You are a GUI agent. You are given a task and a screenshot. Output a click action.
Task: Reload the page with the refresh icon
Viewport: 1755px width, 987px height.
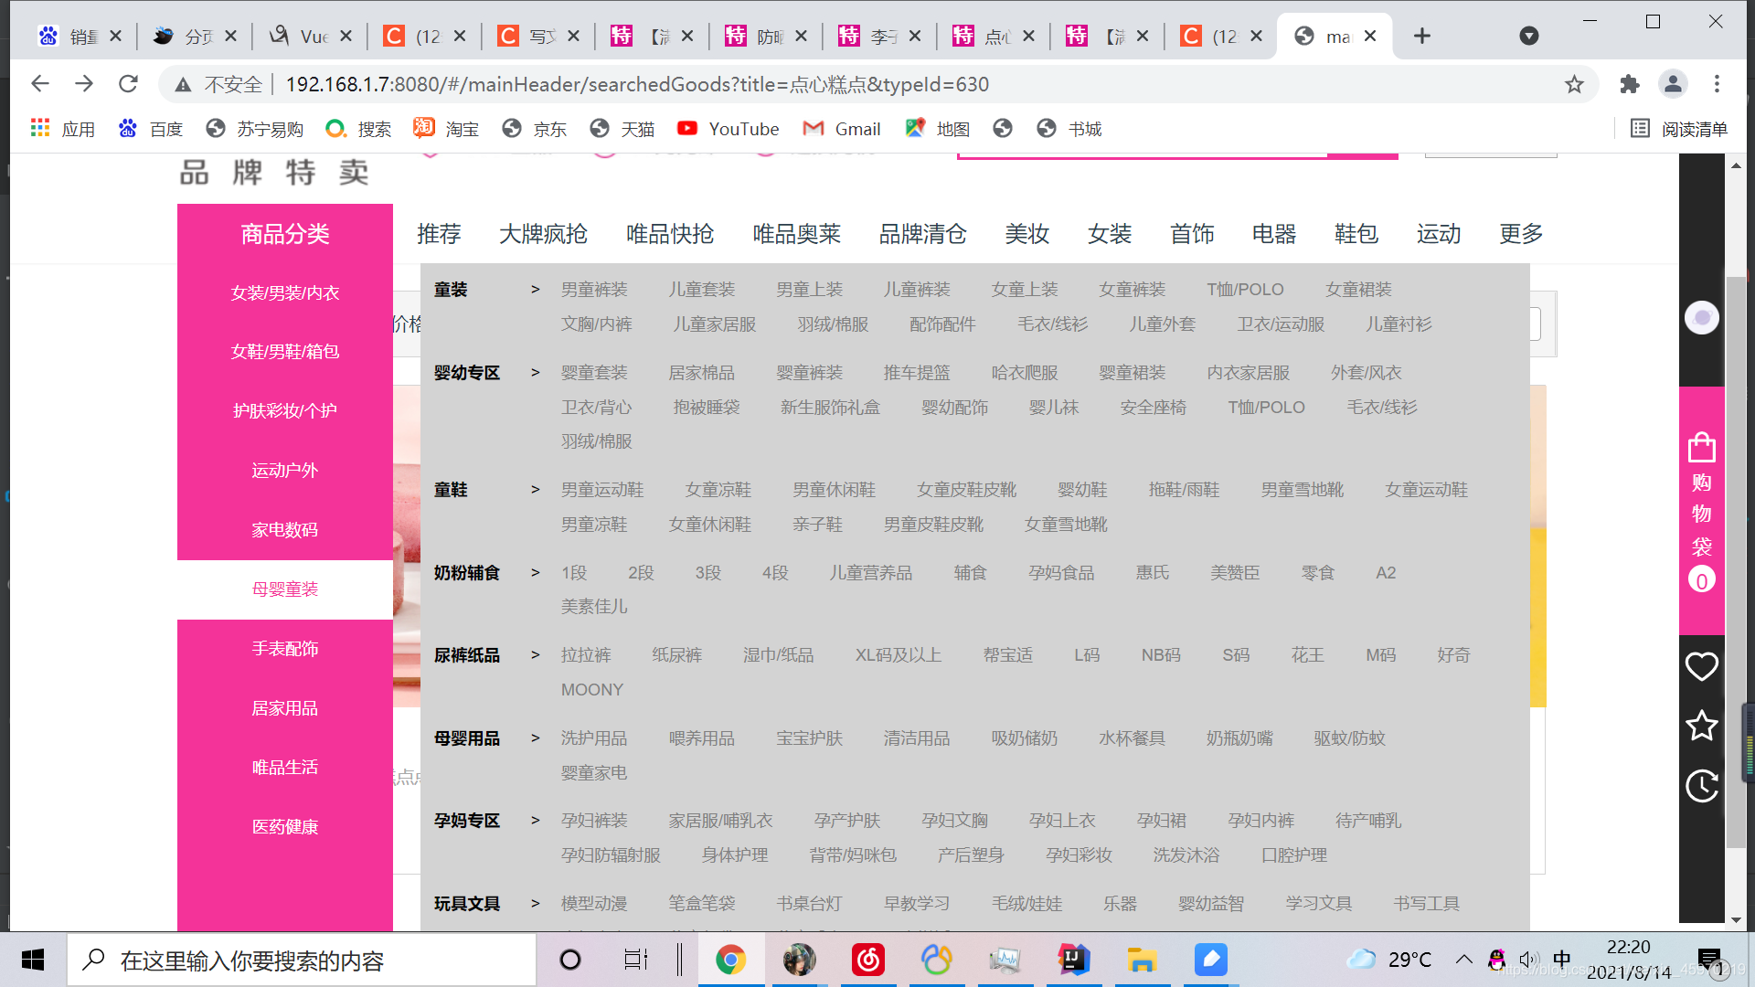click(128, 84)
